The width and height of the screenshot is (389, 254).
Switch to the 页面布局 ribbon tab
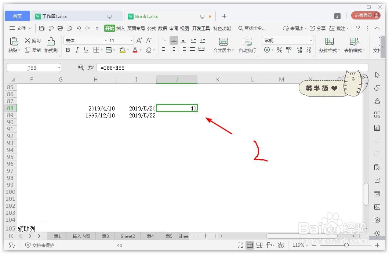coord(136,28)
